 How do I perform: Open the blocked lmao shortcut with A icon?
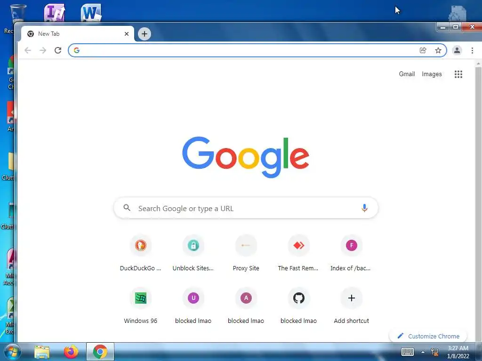tap(246, 306)
